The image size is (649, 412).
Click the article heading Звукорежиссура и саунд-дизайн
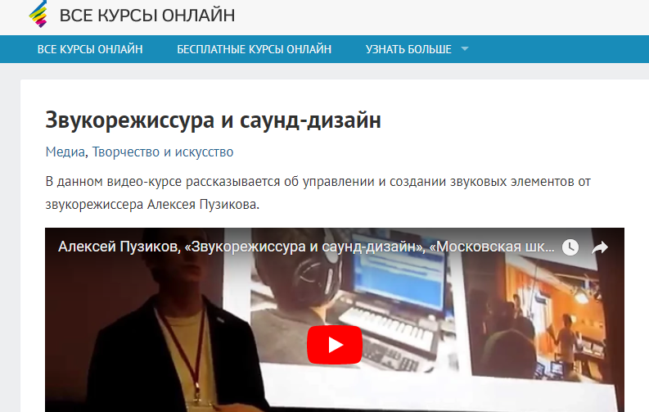pos(213,120)
